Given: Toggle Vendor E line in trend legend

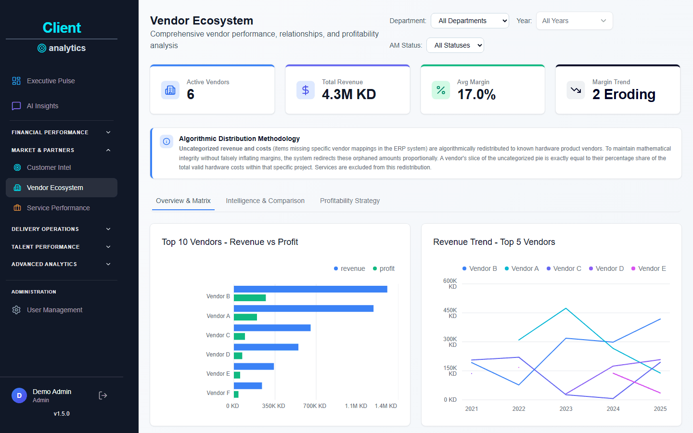Looking at the screenshot, I should [x=649, y=268].
